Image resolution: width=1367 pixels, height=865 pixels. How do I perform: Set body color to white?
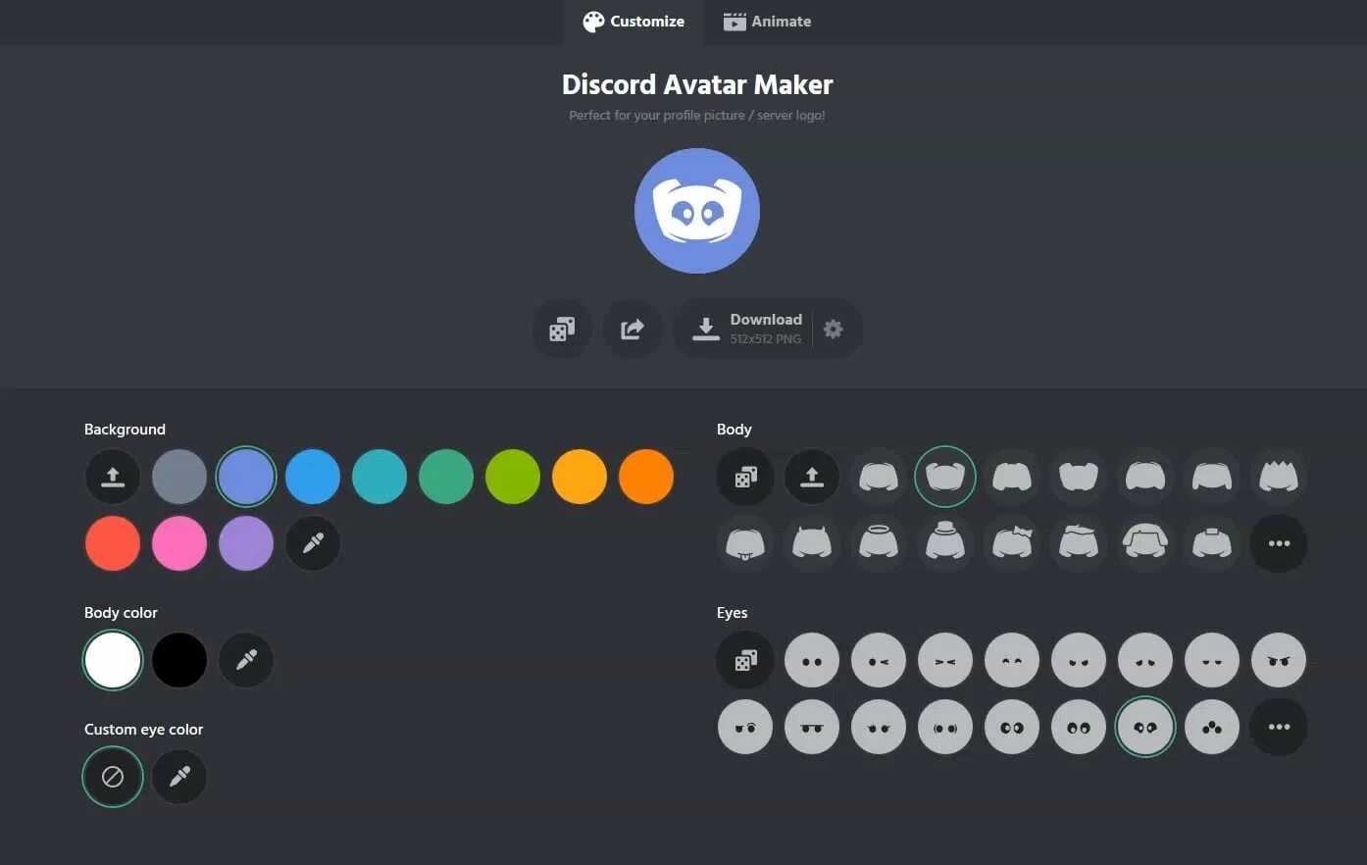click(113, 660)
